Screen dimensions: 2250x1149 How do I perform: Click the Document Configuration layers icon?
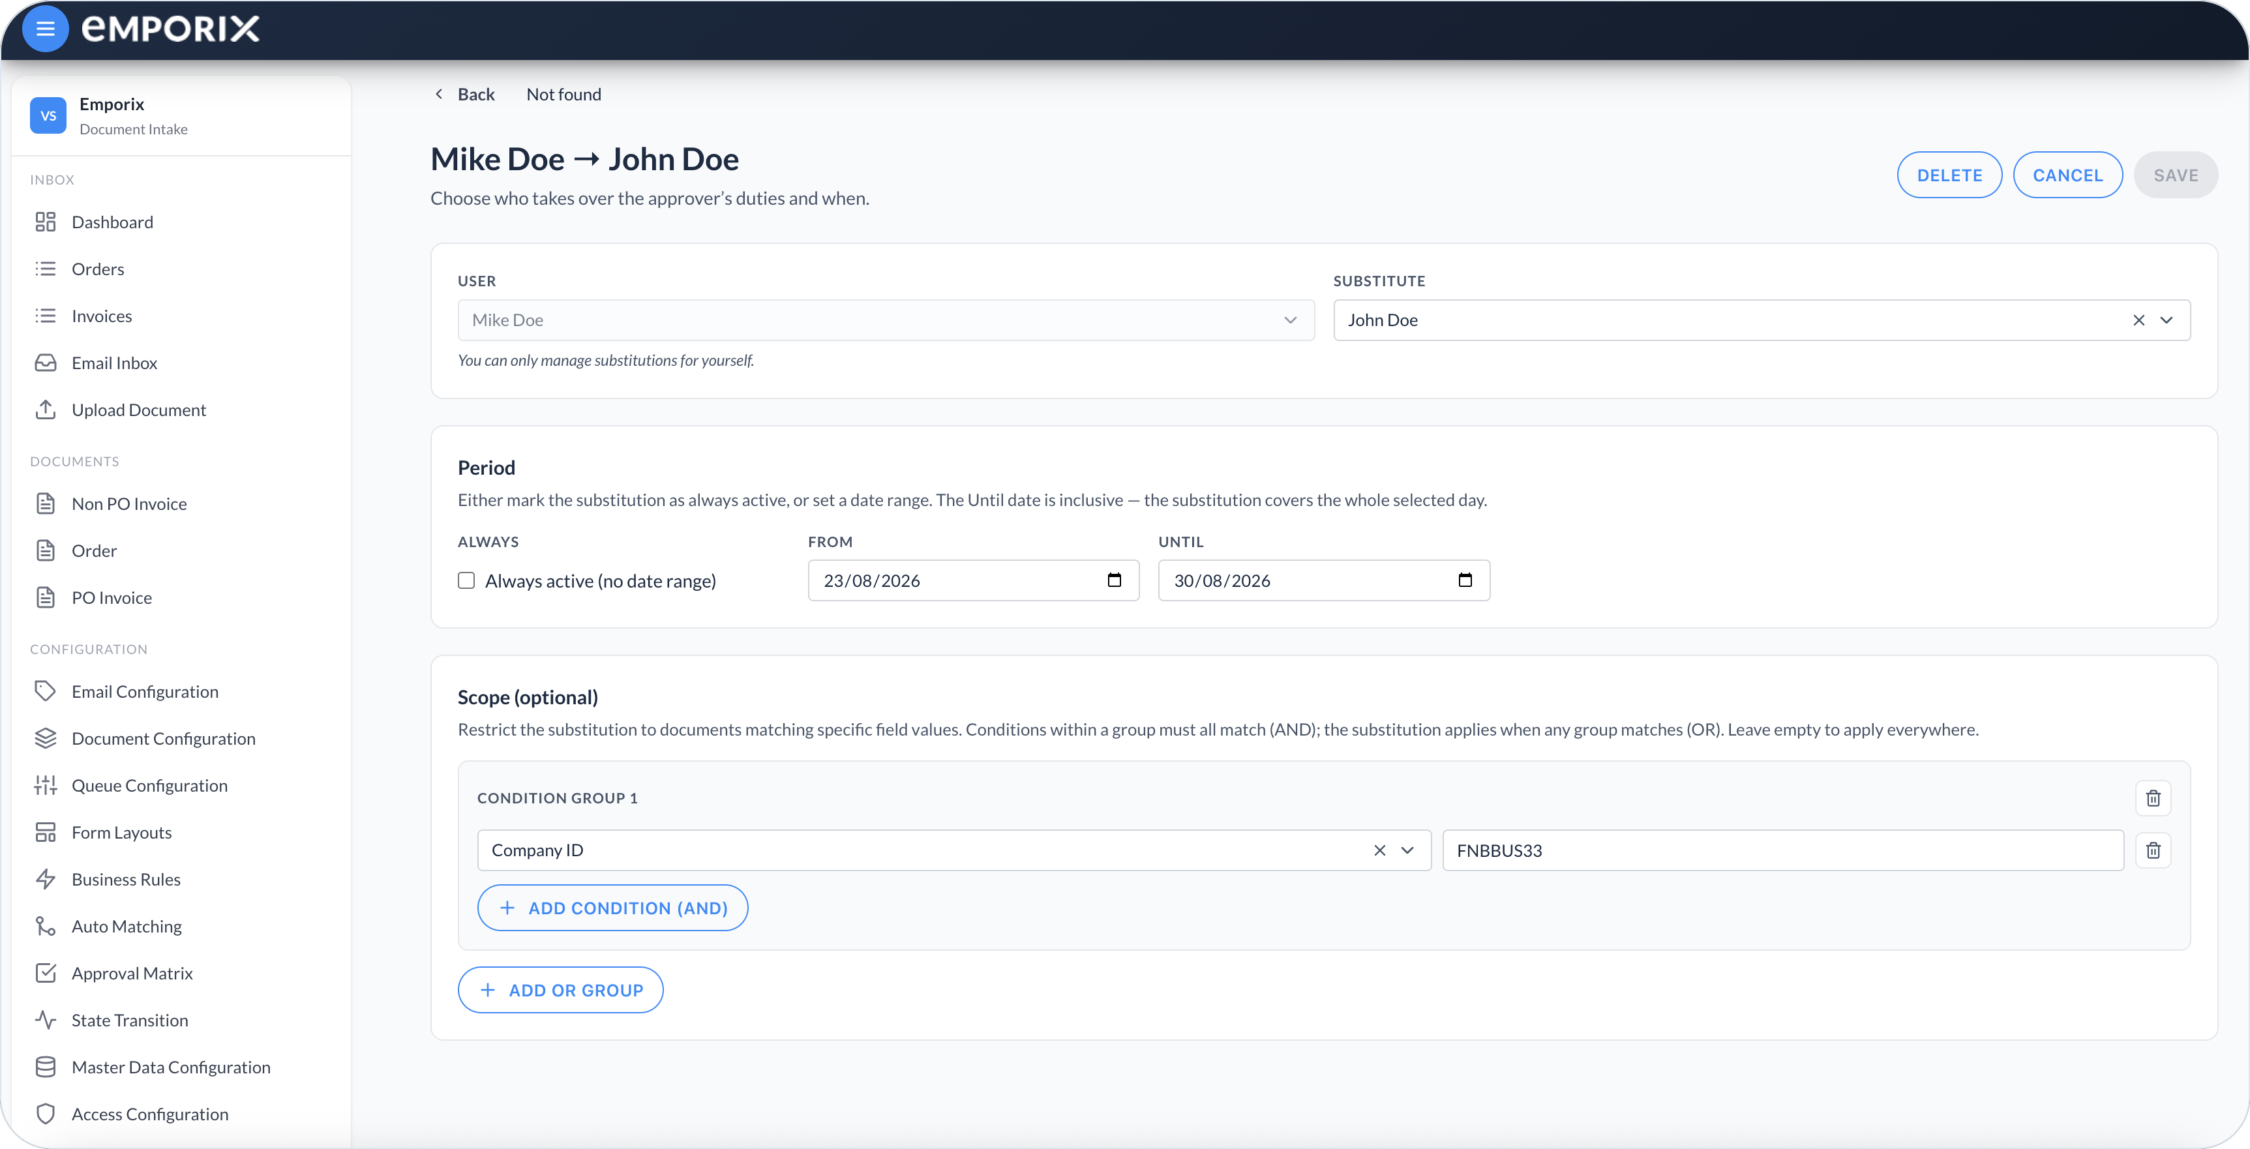coord(46,739)
